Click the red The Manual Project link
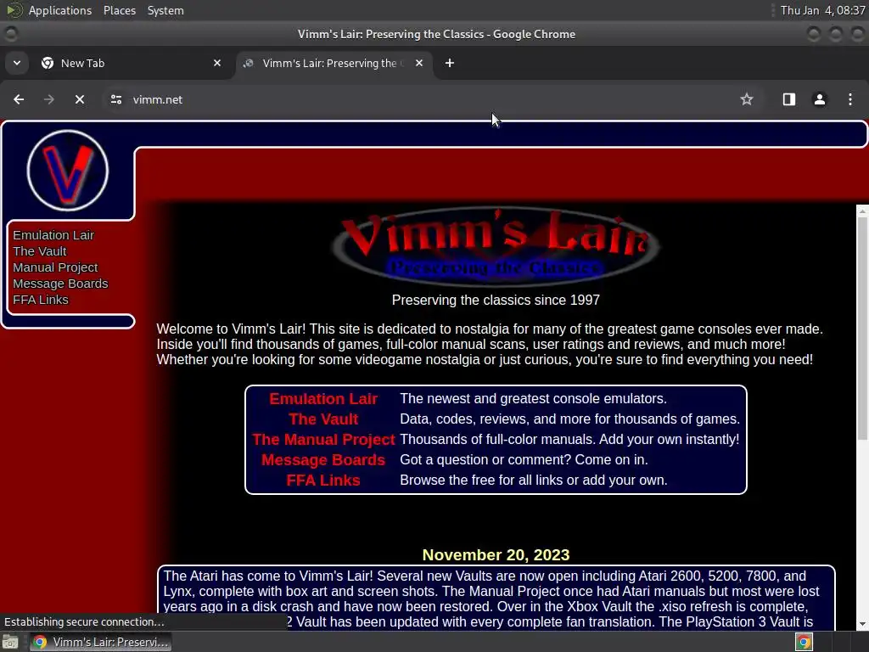The image size is (869, 652). 323,440
